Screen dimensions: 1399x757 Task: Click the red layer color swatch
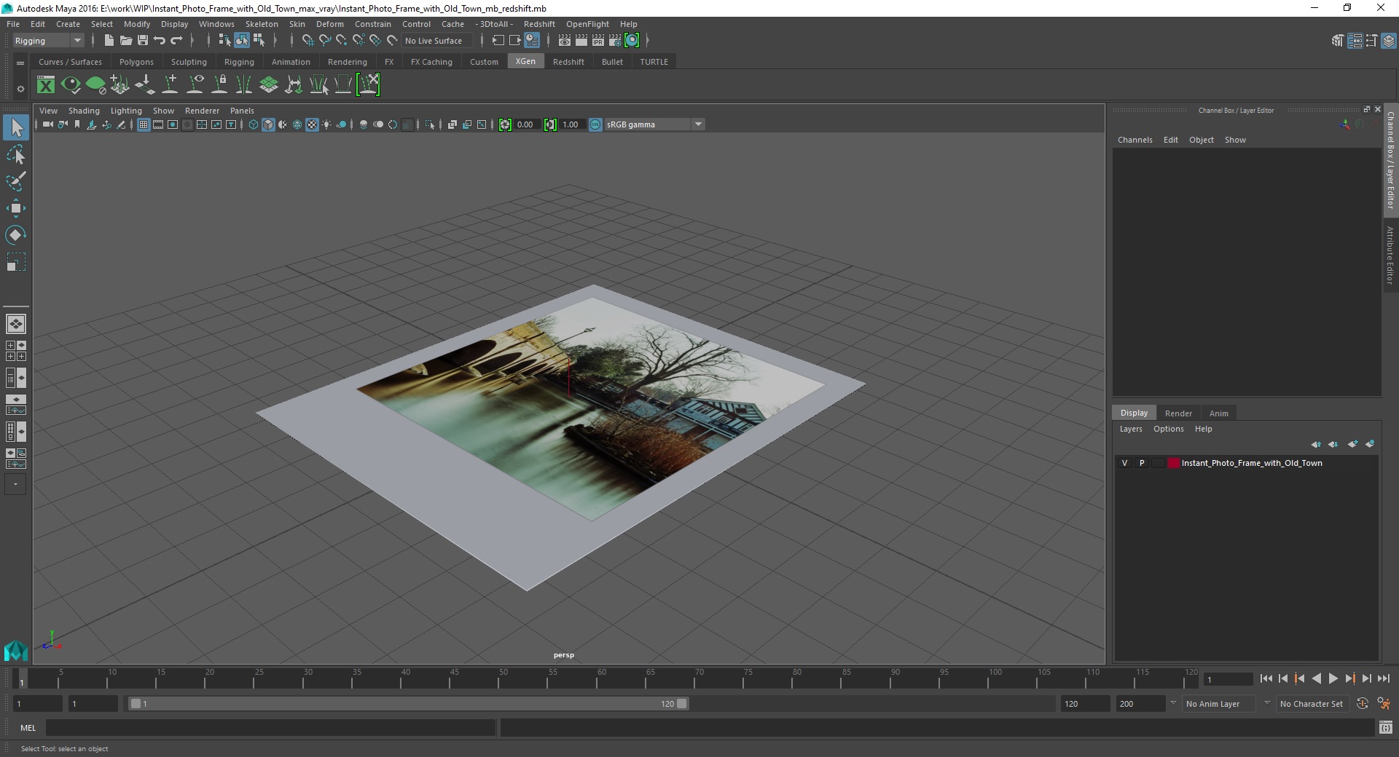pos(1173,463)
